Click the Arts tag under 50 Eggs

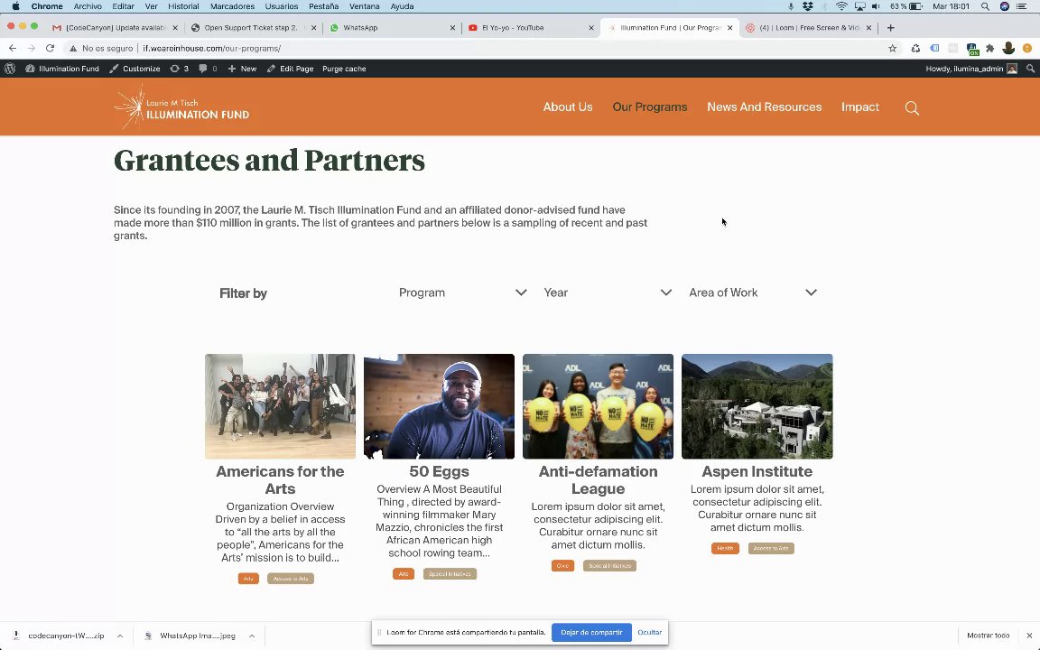(404, 574)
